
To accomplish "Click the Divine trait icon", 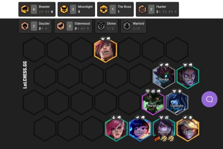I will 101,26.
